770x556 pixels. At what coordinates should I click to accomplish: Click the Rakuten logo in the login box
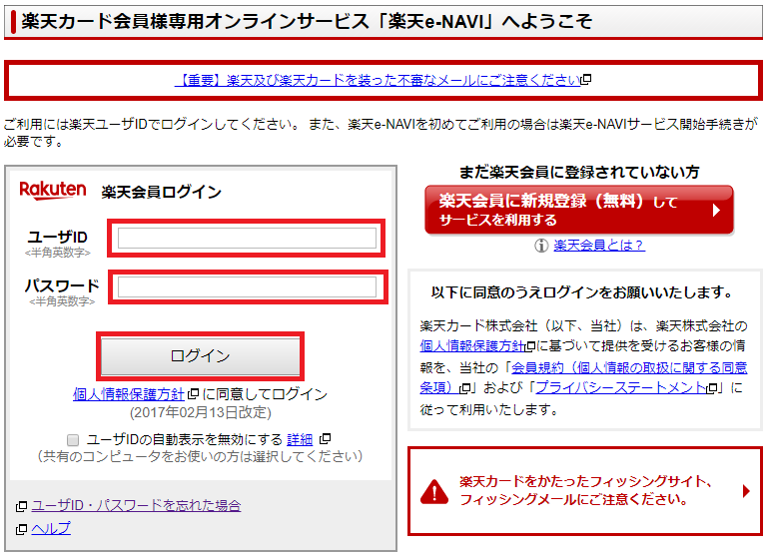pos(53,190)
